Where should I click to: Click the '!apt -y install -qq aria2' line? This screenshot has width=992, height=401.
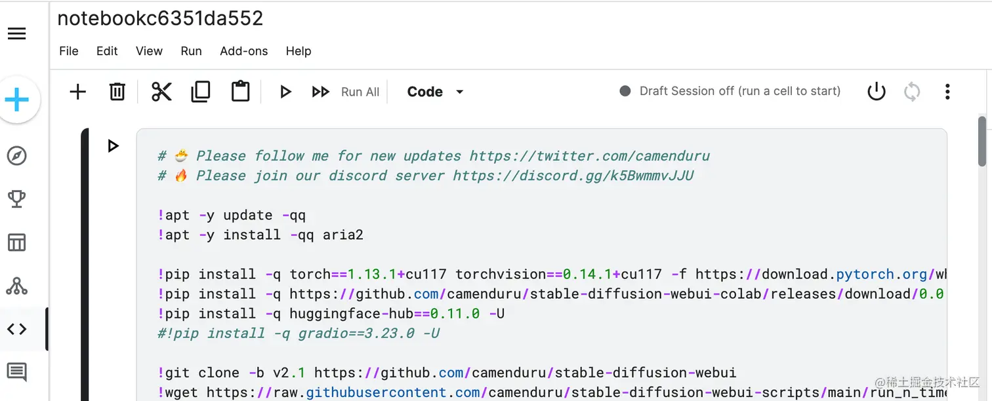(x=260, y=235)
